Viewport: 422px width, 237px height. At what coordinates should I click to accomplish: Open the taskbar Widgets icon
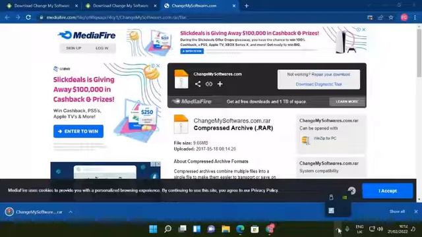(196, 229)
